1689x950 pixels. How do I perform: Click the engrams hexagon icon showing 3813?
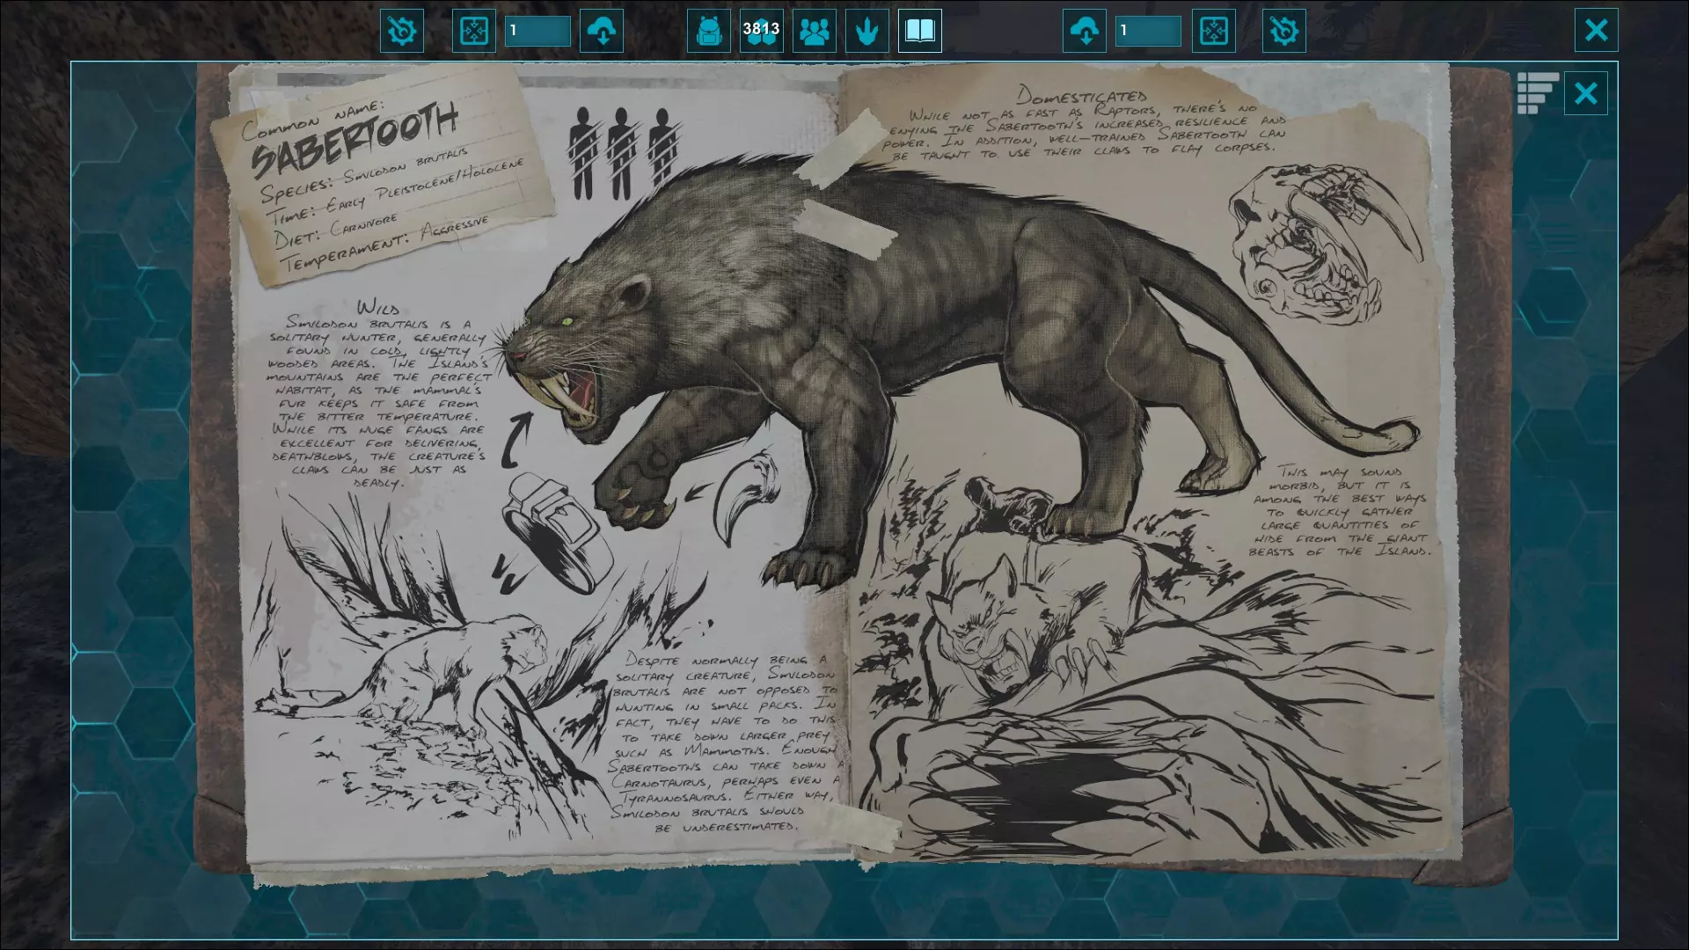coord(761,31)
